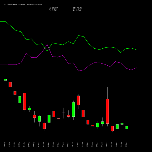The image size is (152, 152).
Task: Select the tall red candle above 26 May
Action: pos(25,101)
